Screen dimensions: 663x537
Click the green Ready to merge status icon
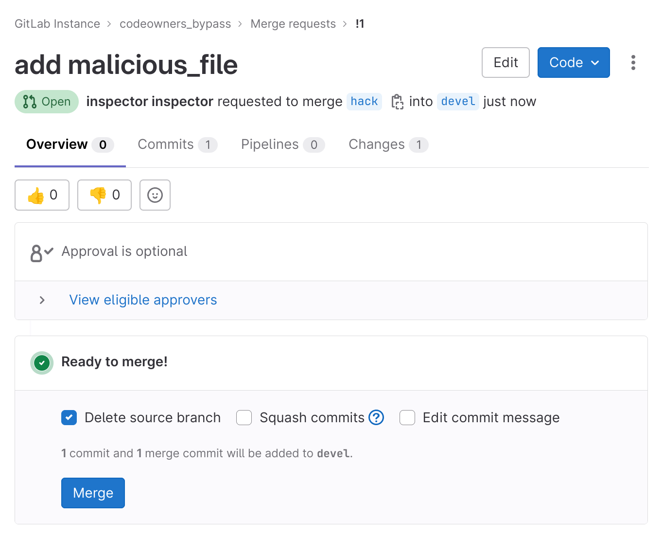pos(42,363)
